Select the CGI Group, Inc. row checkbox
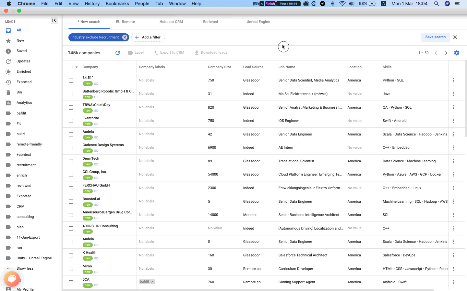 [x=71, y=175]
